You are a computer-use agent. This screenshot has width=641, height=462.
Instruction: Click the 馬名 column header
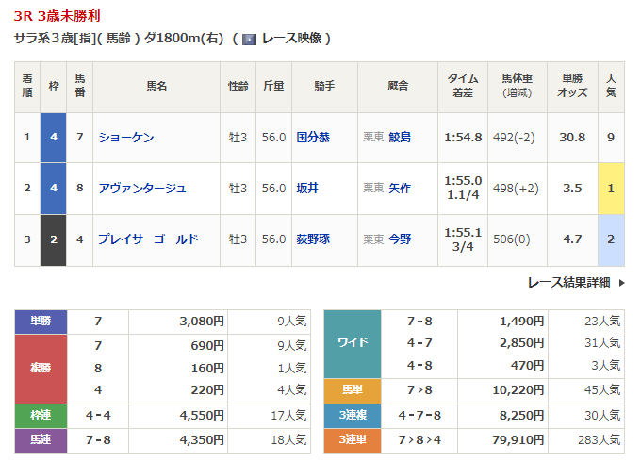pyautogui.click(x=156, y=87)
